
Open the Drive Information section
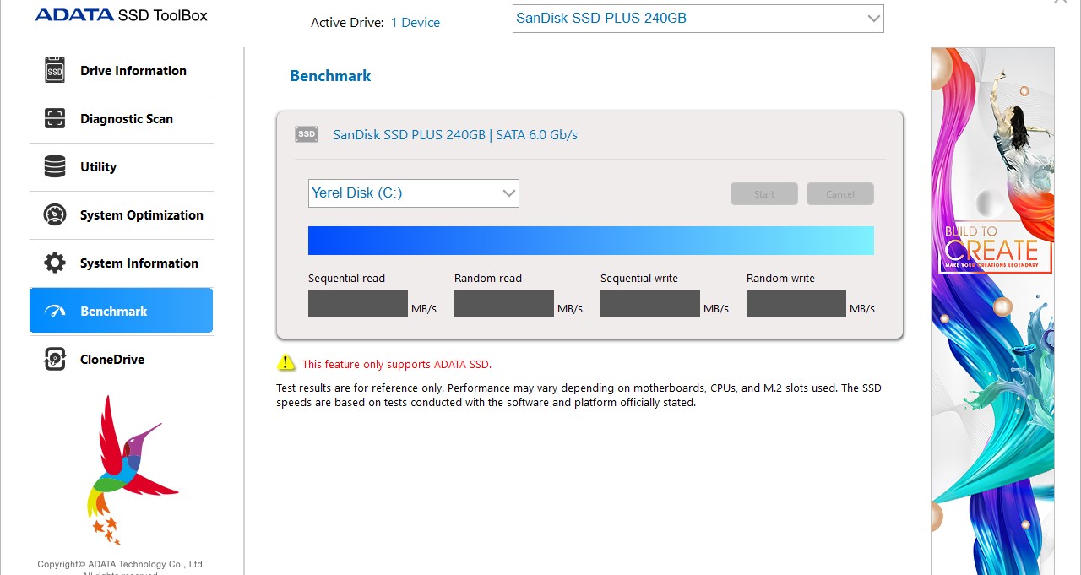(122, 71)
